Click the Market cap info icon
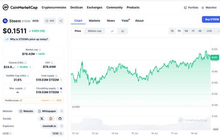Viewport: 220px width, 140px height. point(40,50)
